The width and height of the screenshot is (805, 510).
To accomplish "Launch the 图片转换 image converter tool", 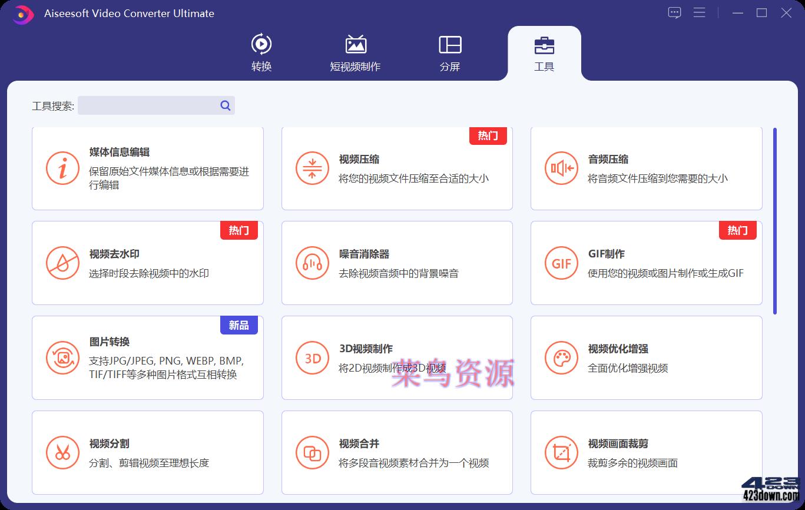I will tap(147, 358).
